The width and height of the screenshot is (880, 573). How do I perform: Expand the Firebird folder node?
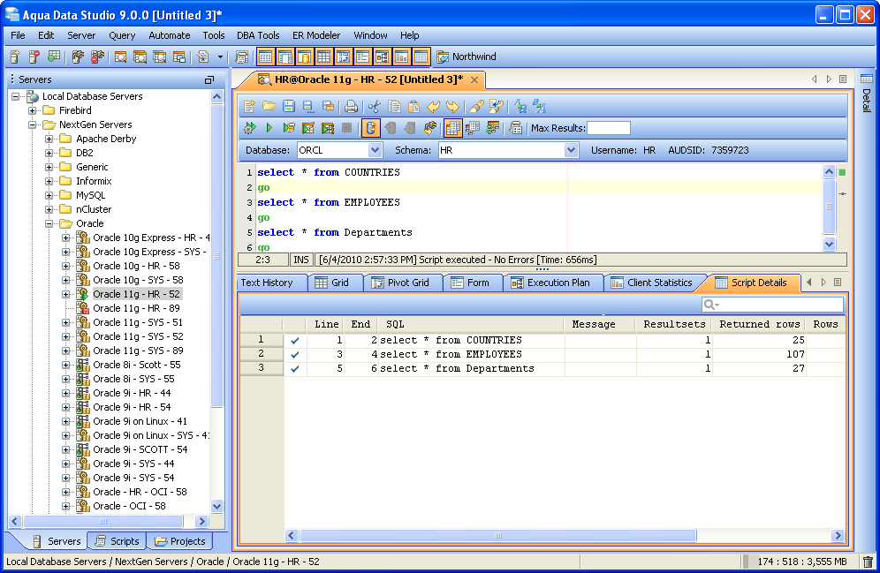point(33,110)
